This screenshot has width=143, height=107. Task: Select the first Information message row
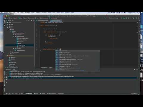27,72
